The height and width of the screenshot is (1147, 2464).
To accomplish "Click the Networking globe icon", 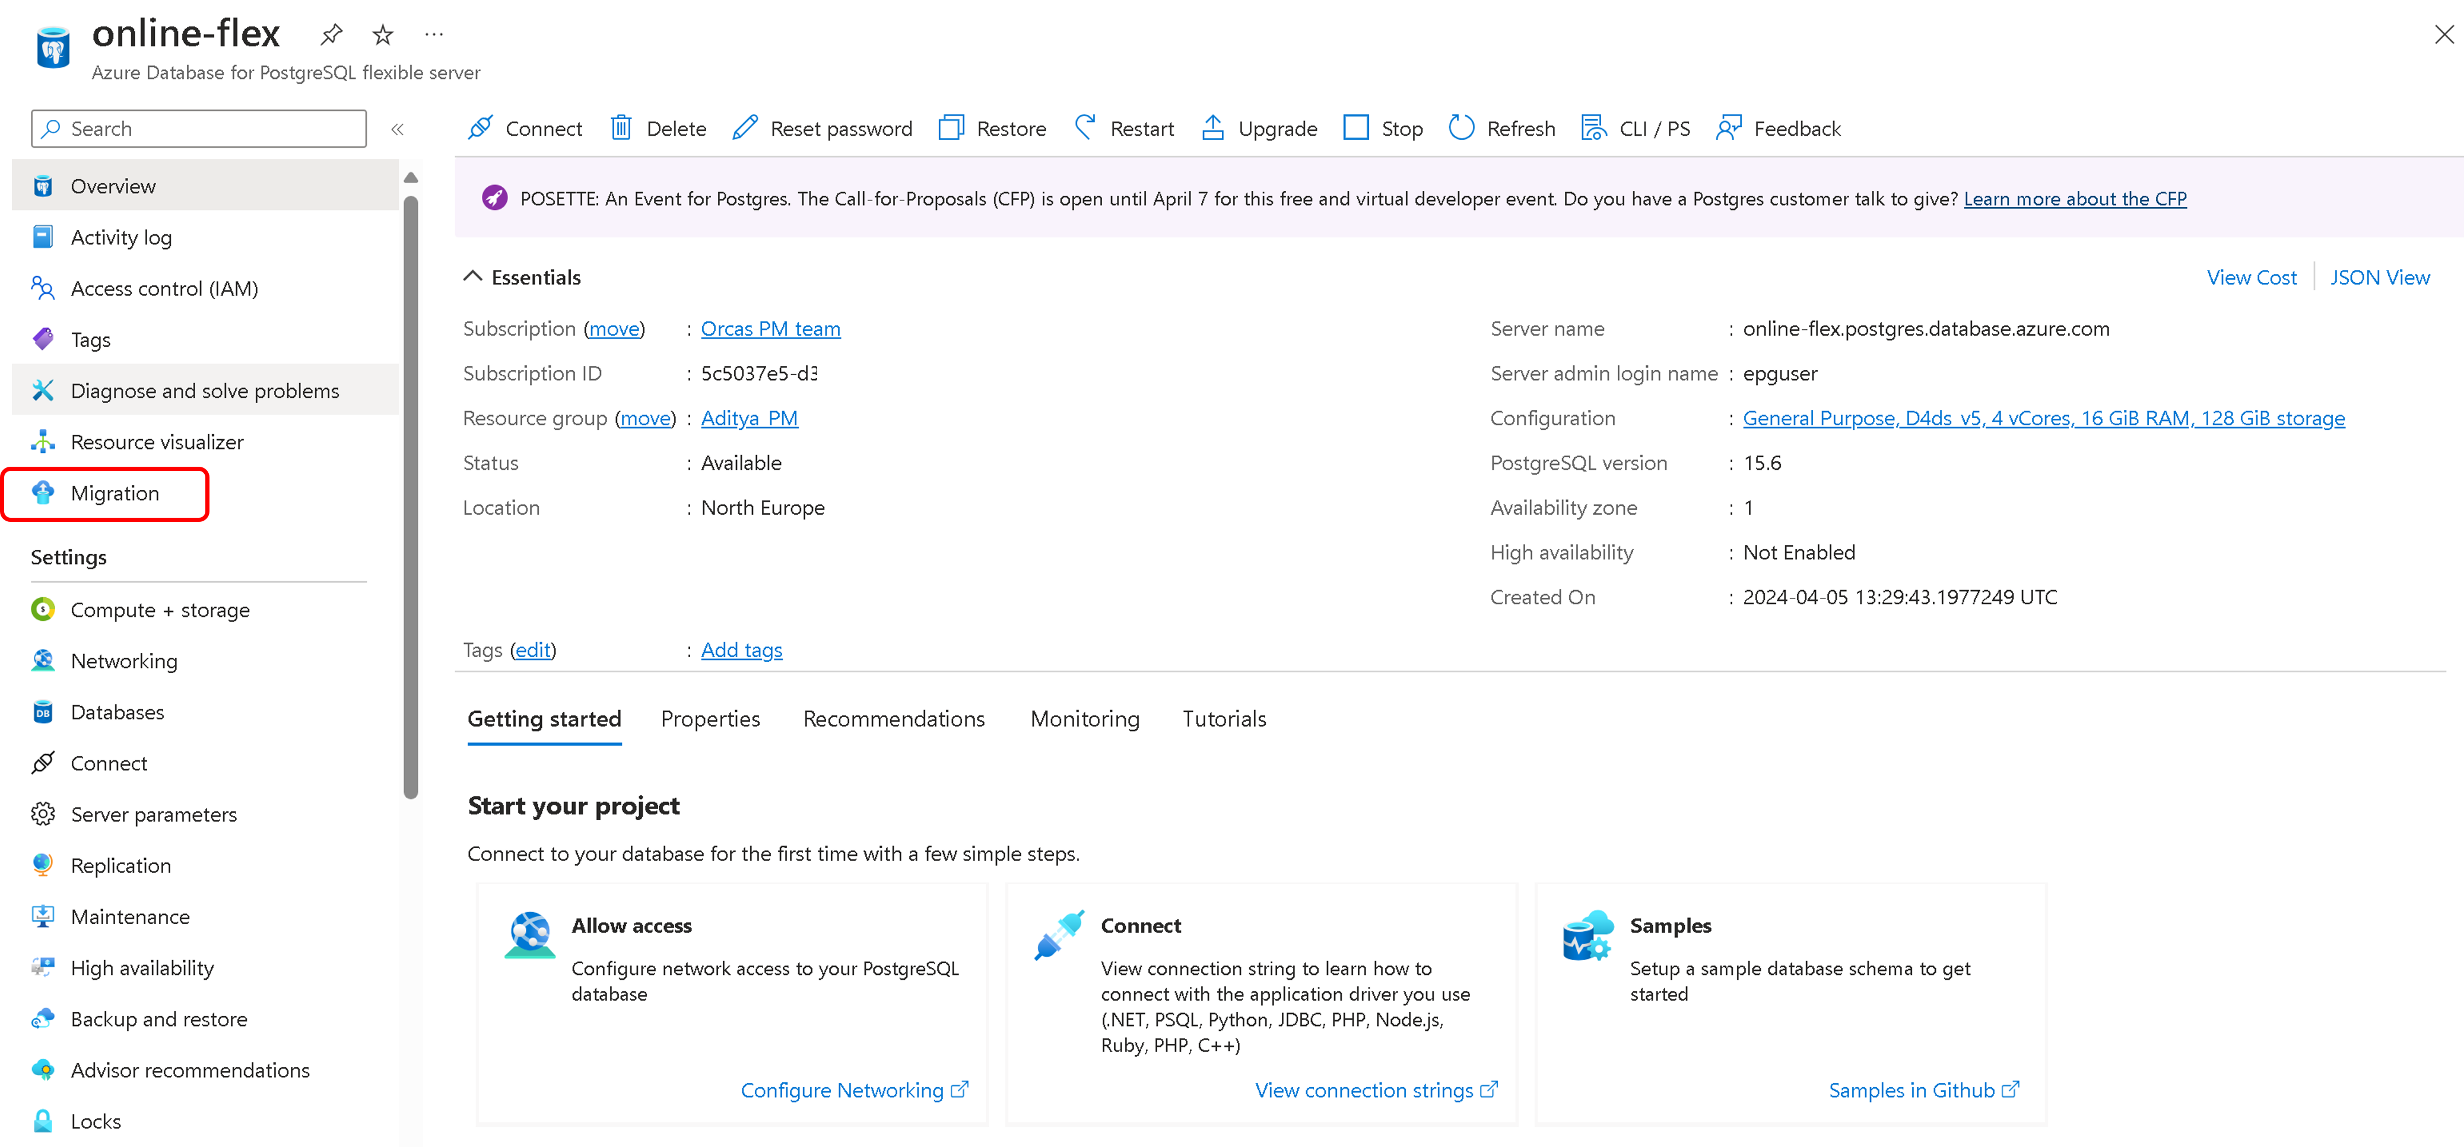I will (43, 661).
